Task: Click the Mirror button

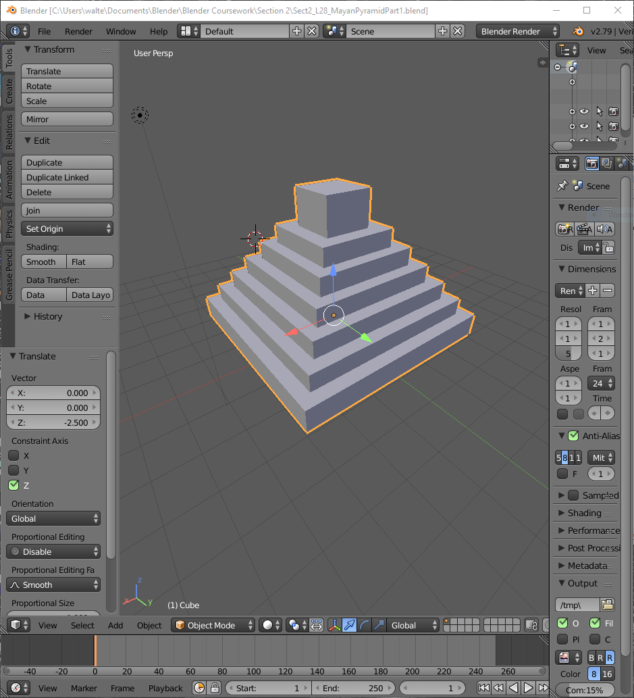Action: point(67,120)
